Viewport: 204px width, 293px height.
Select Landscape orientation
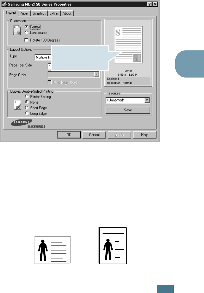[x=36, y=33]
